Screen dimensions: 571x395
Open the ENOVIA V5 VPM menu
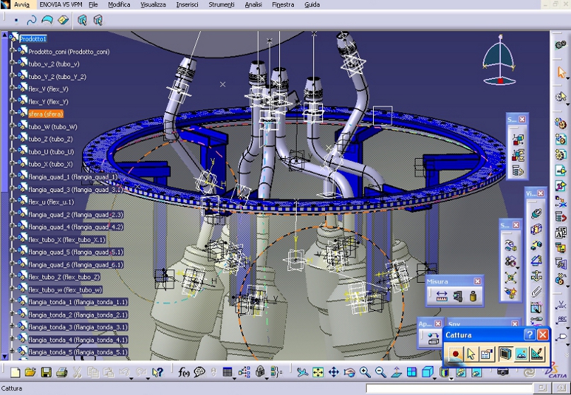tap(61, 5)
